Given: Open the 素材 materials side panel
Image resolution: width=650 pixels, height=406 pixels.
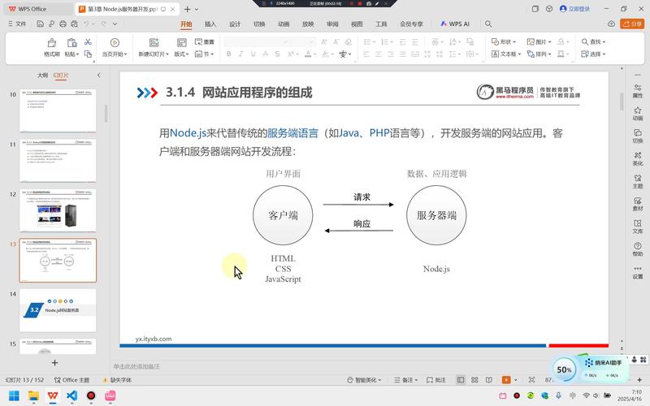Looking at the screenshot, I should pyautogui.click(x=637, y=201).
